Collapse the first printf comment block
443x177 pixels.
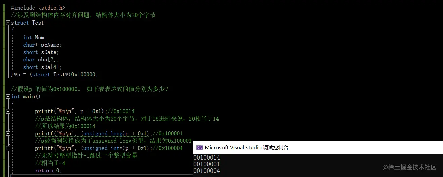tap(8, 112)
